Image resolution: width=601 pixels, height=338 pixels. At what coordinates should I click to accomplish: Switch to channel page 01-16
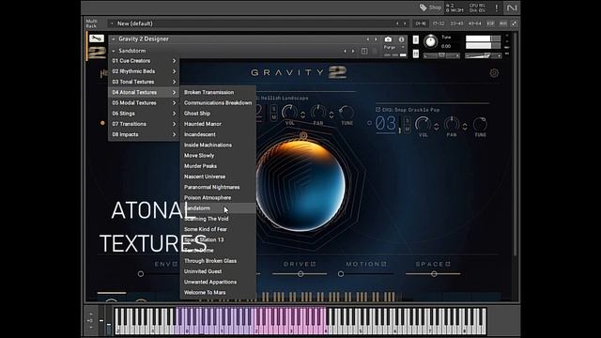coord(421,23)
